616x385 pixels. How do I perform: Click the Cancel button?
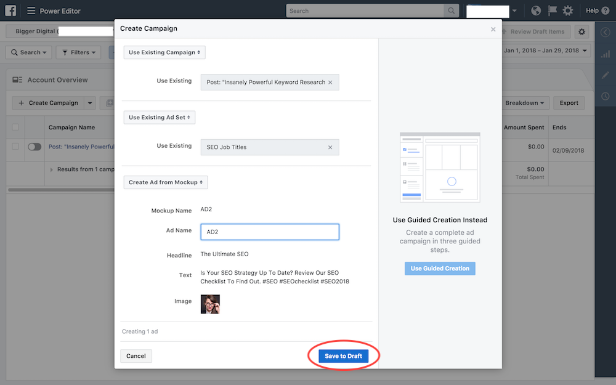136,356
